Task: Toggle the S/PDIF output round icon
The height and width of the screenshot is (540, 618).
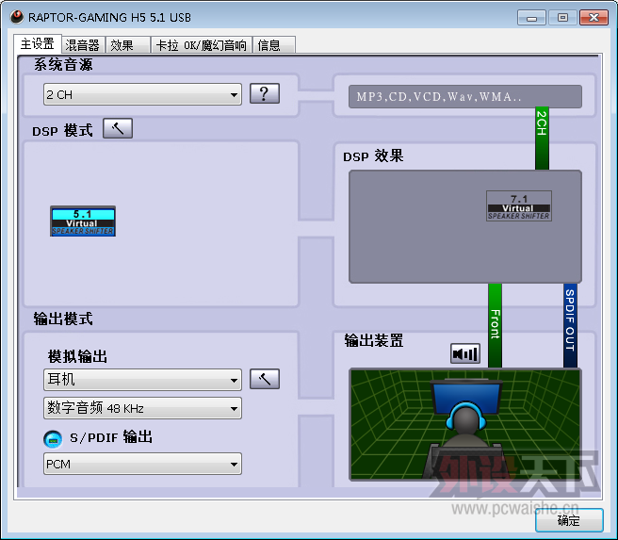Action: coord(53,438)
